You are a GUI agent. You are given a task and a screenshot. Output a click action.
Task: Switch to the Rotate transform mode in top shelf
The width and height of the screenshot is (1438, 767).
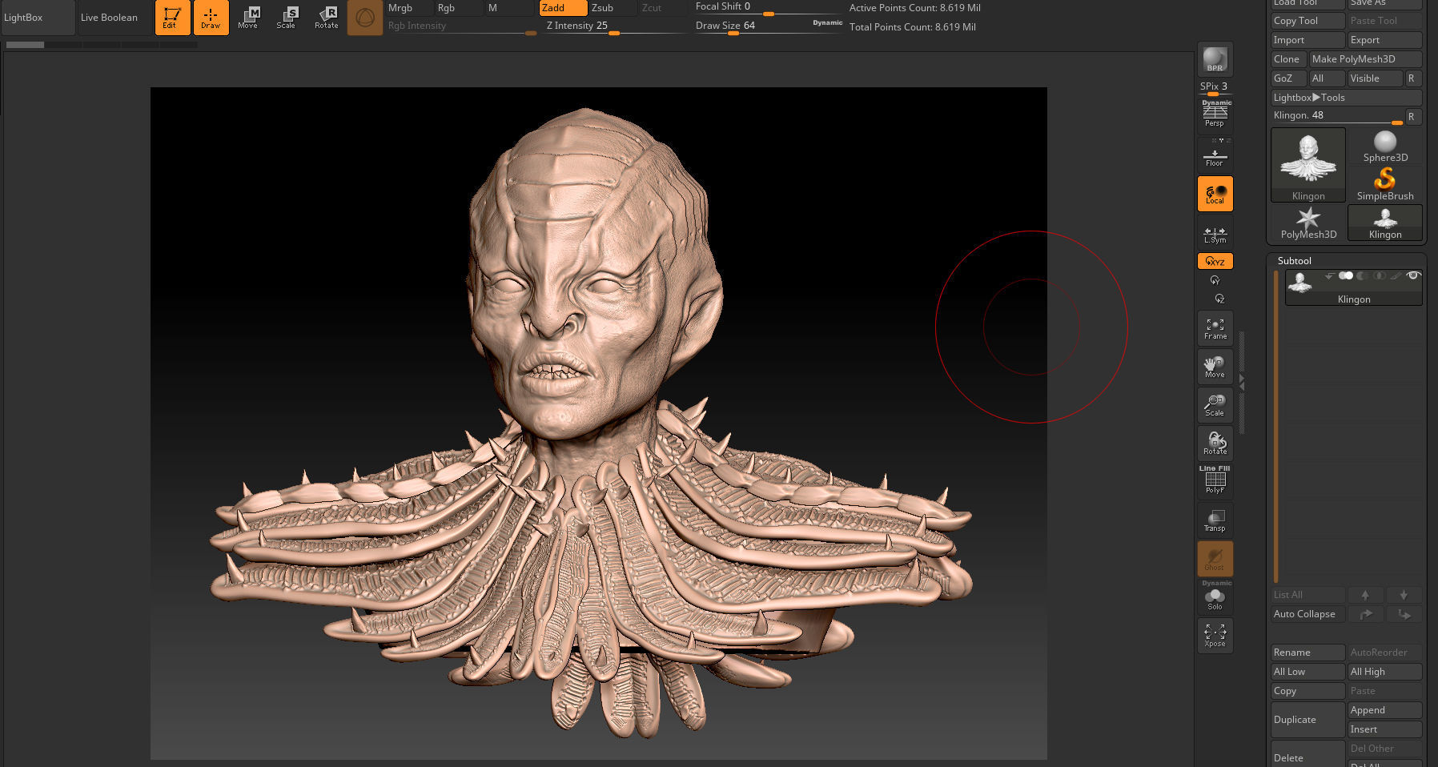point(326,18)
